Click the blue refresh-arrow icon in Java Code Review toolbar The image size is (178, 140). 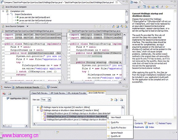pyautogui.click(x=116, y=100)
